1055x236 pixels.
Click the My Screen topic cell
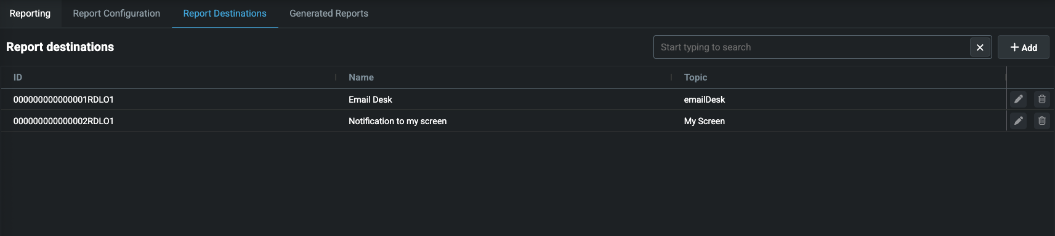point(704,121)
